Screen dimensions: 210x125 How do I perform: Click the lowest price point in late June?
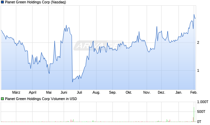[x=72, y=82]
